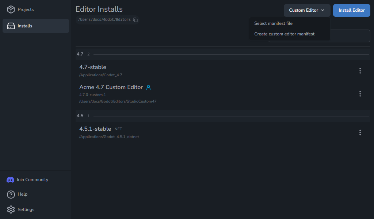Image resolution: width=374 pixels, height=219 pixels.
Task: Copy the editors path with copy icon
Action: click(135, 20)
